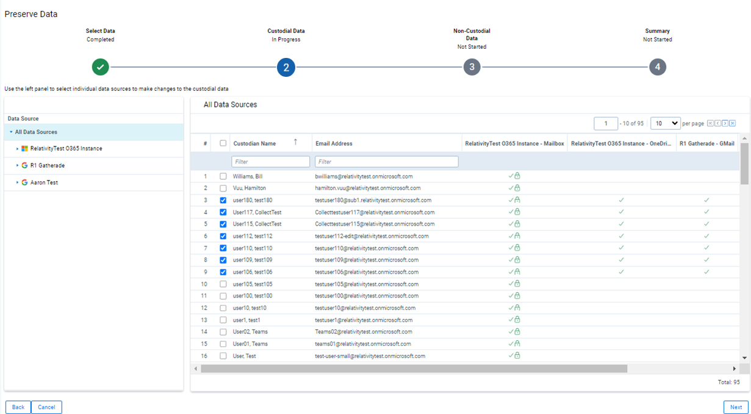Check the box for Vuu, Hamilton
This screenshot has height=414, width=751.
[x=223, y=188]
